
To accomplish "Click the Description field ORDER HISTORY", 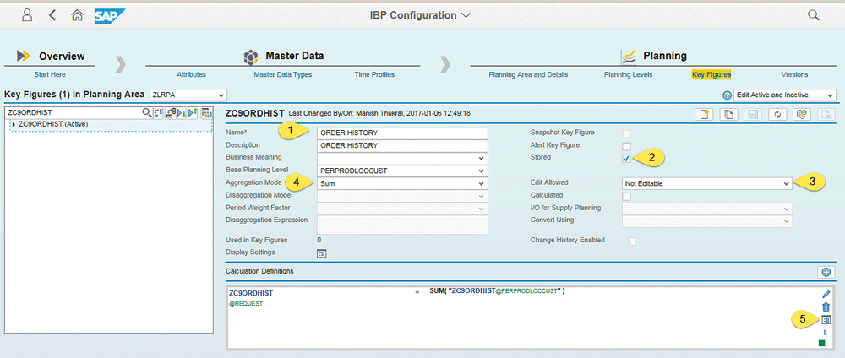I will (402, 145).
